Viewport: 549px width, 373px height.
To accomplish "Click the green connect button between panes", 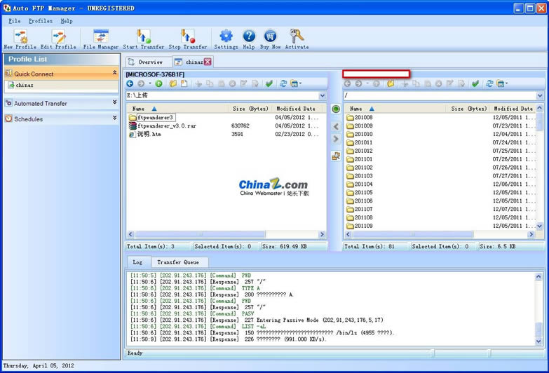I will pyautogui.click(x=335, y=109).
